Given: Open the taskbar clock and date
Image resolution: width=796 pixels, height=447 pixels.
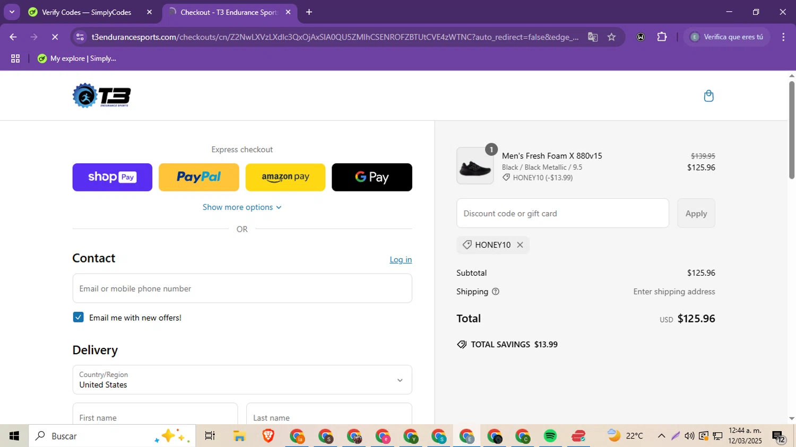Looking at the screenshot, I should coord(745,436).
